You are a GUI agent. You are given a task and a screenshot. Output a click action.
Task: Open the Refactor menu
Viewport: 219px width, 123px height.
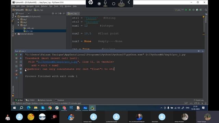(44, 6)
